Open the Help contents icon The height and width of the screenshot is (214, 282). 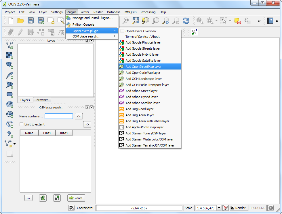(x=270, y=21)
